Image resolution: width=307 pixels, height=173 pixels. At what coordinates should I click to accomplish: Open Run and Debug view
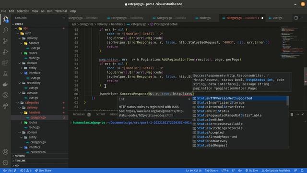tap(5, 52)
